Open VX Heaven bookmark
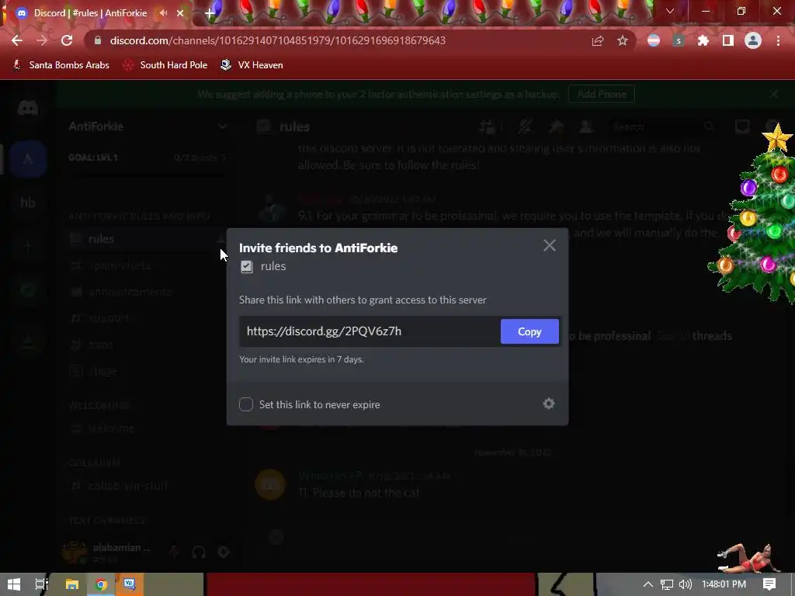Viewport: 795px width, 596px height. [x=252, y=65]
